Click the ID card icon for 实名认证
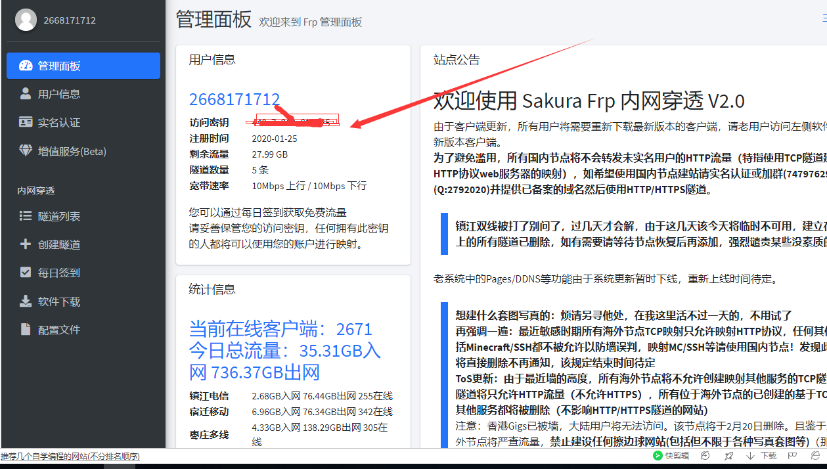827x469 pixels. pyautogui.click(x=26, y=122)
